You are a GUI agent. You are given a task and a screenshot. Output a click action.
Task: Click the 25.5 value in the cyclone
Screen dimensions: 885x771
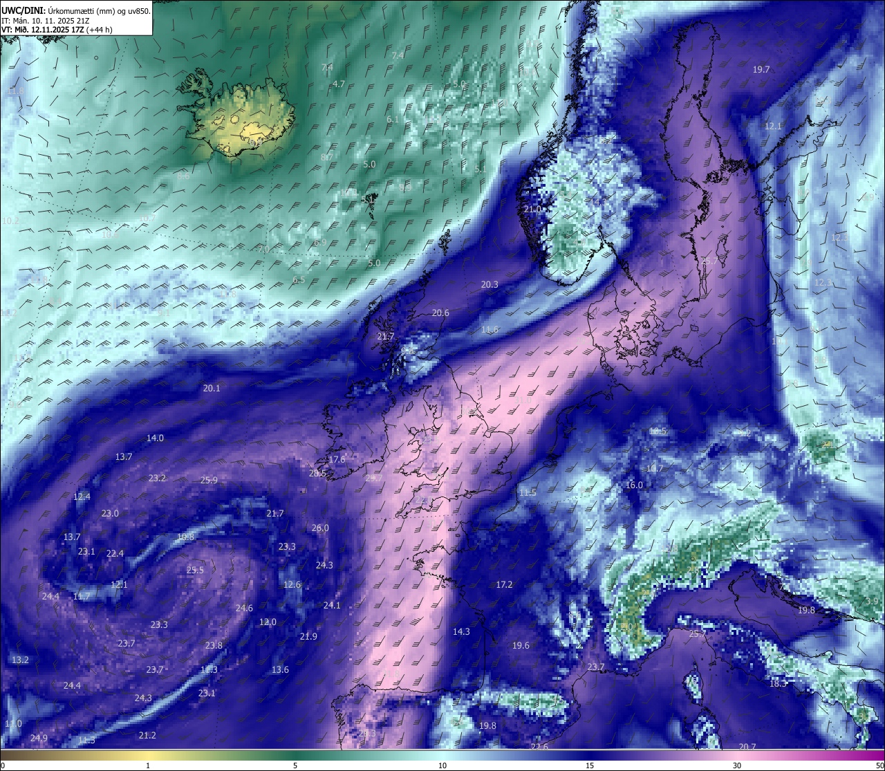pyautogui.click(x=195, y=570)
